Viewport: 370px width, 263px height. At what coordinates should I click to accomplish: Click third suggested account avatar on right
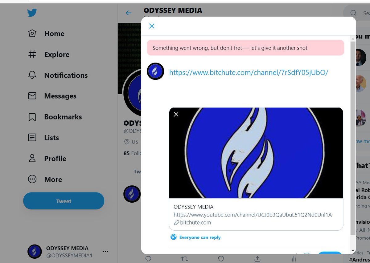click(361, 118)
